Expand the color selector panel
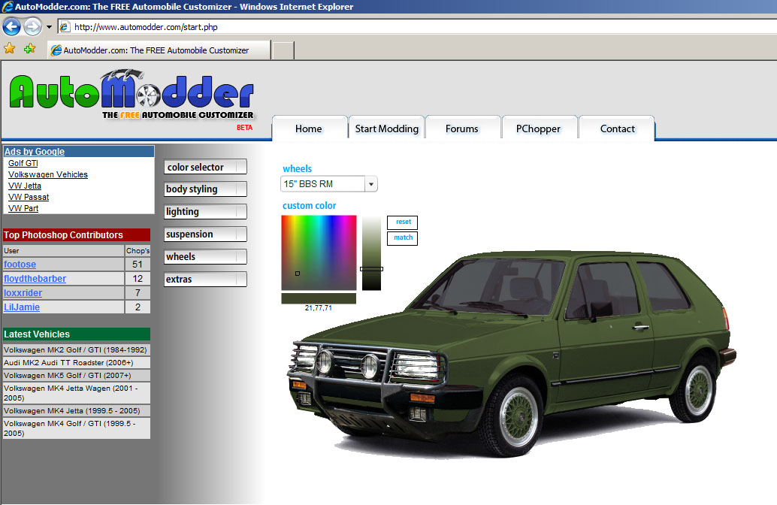This screenshot has height=505, width=777. pyautogui.click(x=205, y=167)
